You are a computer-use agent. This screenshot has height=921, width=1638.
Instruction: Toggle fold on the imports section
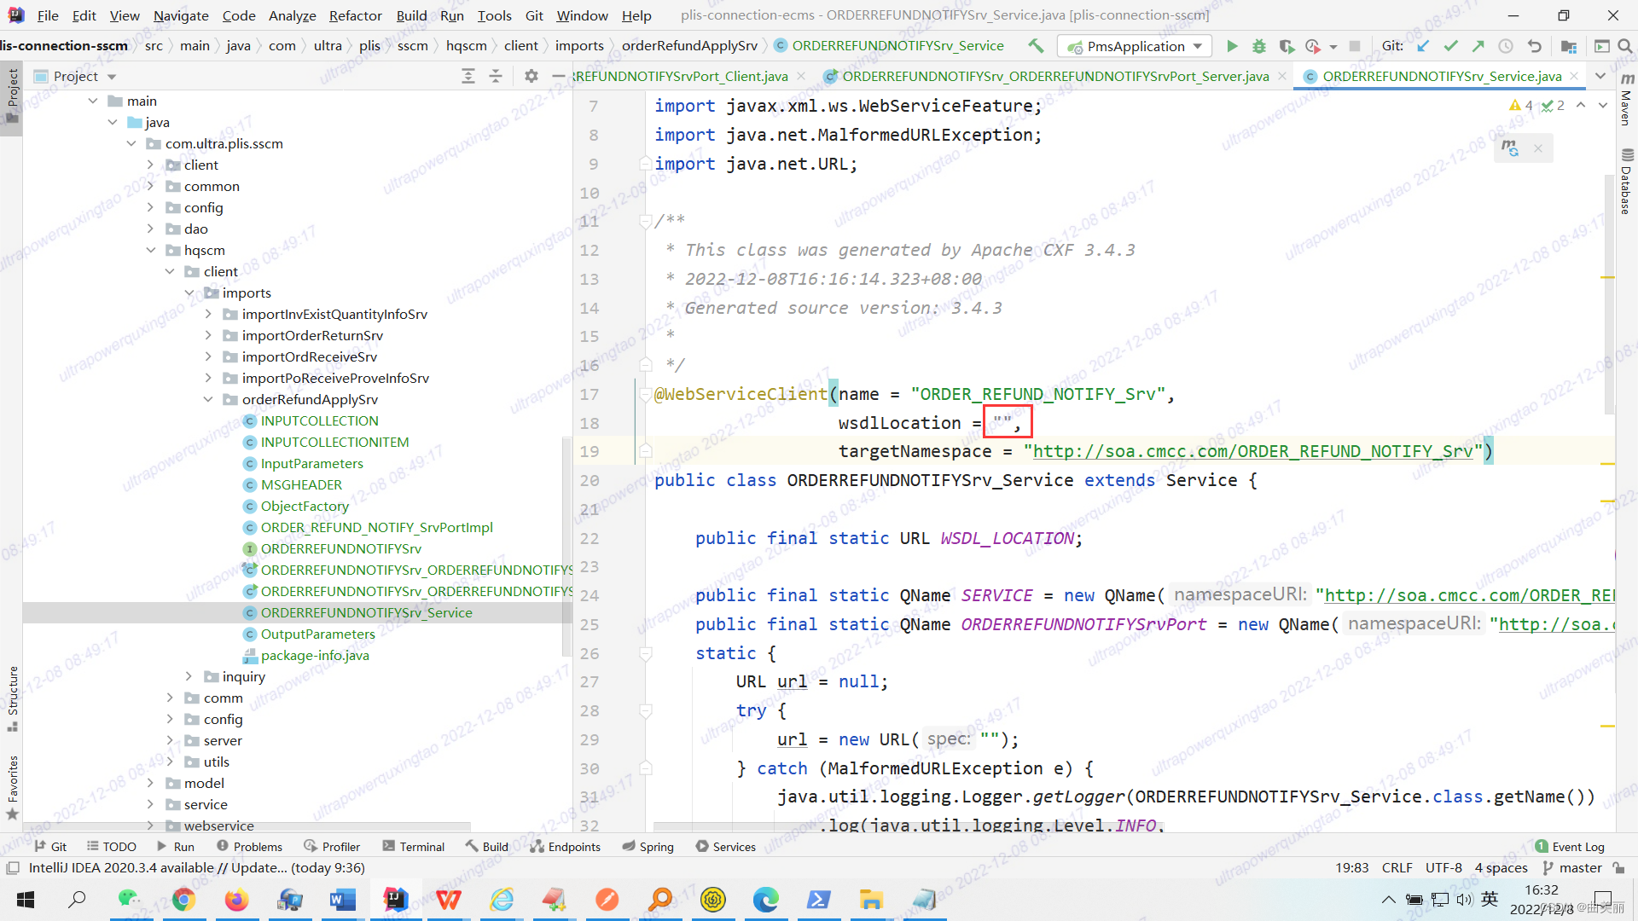point(646,163)
